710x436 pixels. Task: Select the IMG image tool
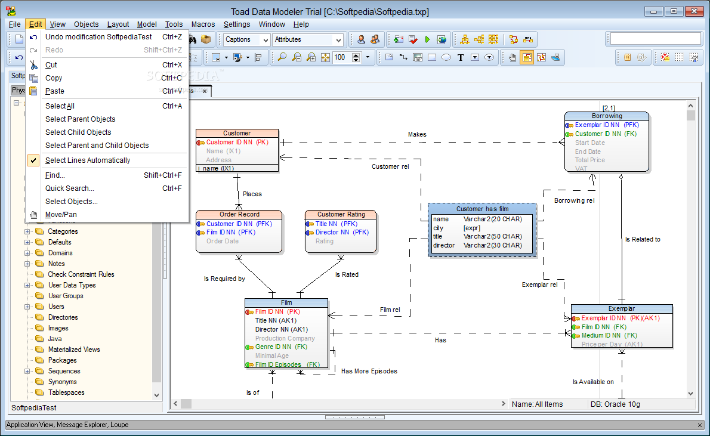click(418, 57)
